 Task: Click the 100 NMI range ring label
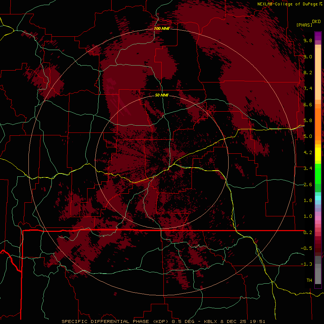(162, 28)
